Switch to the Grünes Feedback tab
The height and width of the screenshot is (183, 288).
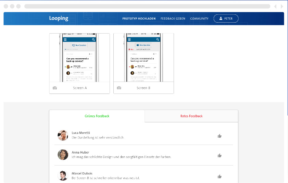click(97, 116)
